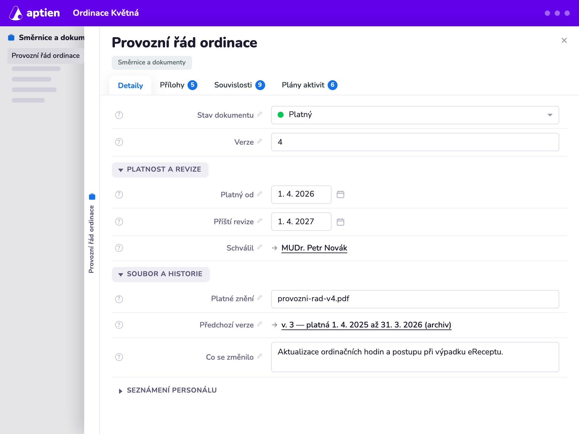Click edit pencil next to Předchozí verze

click(x=260, y=324)
